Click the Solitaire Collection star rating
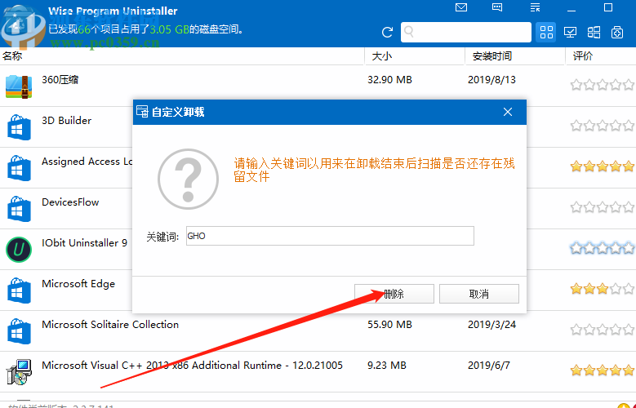 pyautogui.click(x=603, y=330)
